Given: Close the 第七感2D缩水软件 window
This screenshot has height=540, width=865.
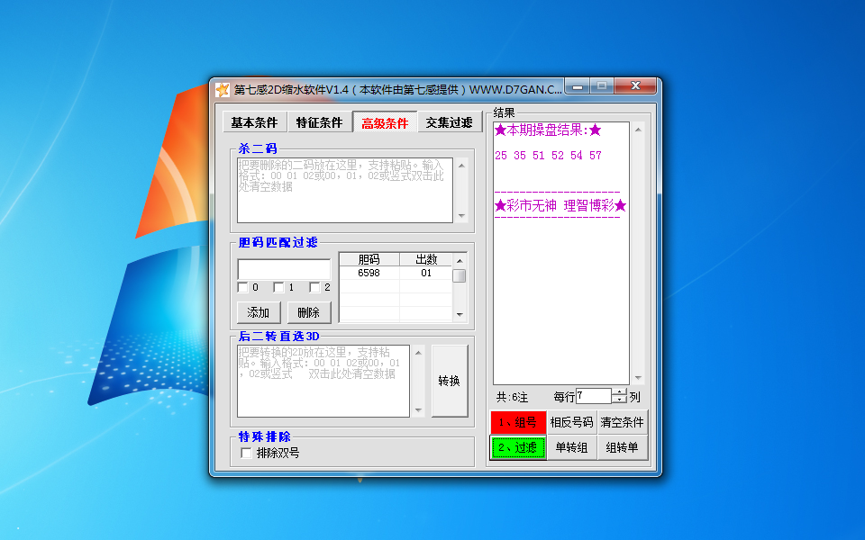Looking at the screenshot, I should pyautogui.click(x=635, y=86).
